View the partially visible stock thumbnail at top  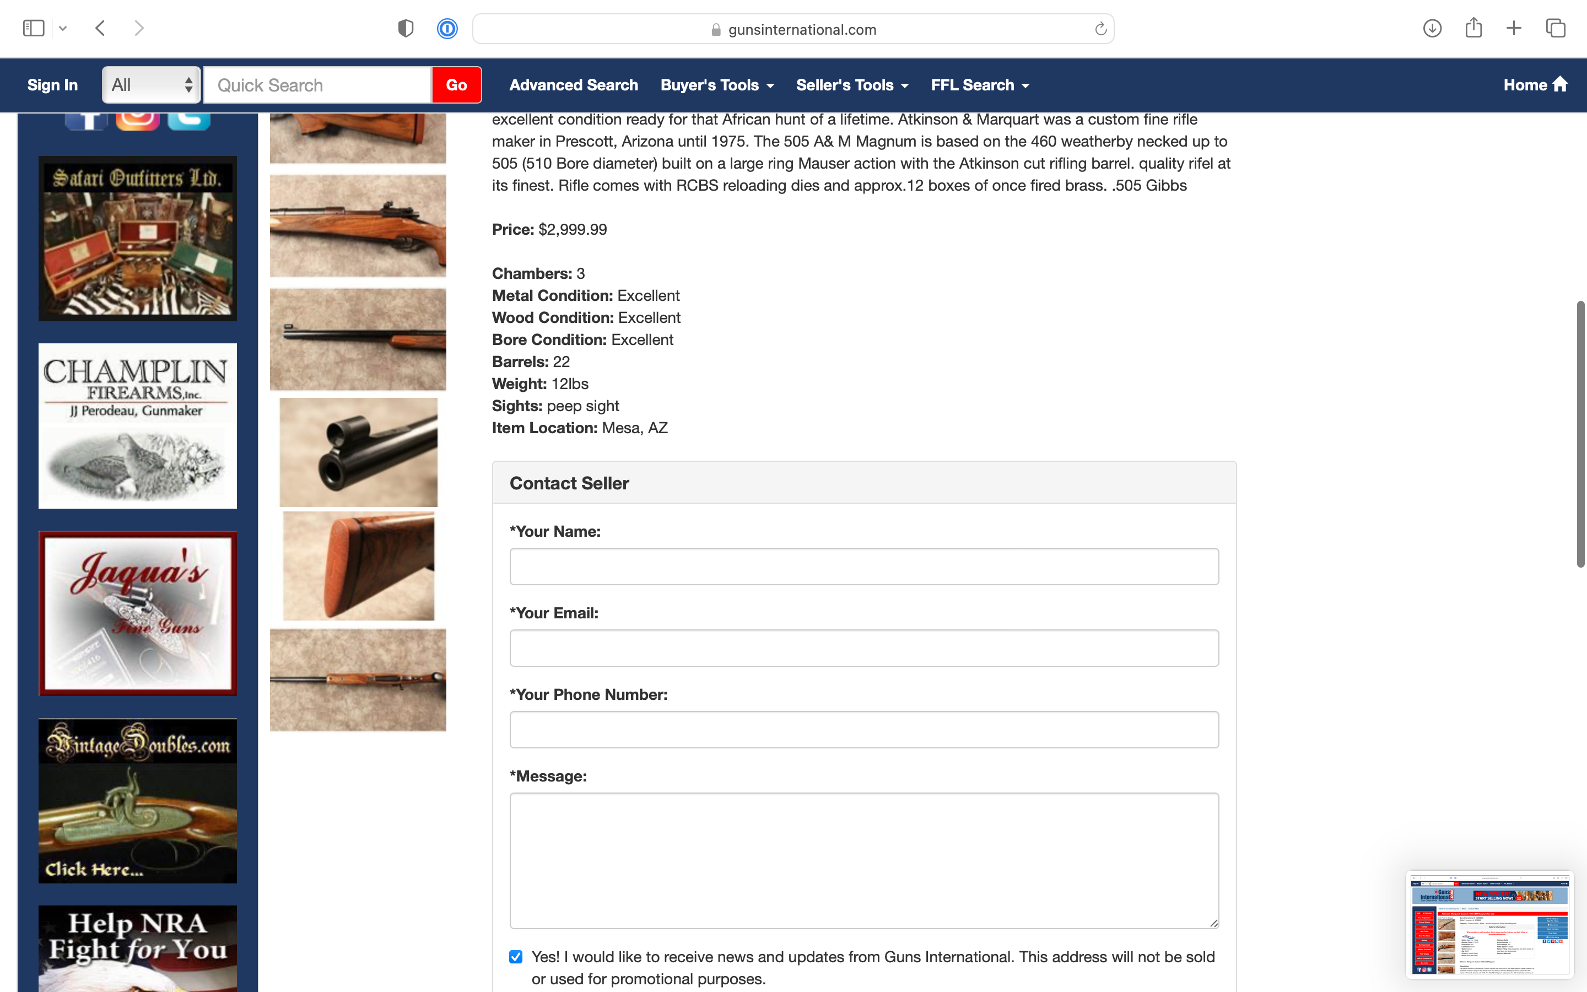pyautogui.click(x=358, y=138)
